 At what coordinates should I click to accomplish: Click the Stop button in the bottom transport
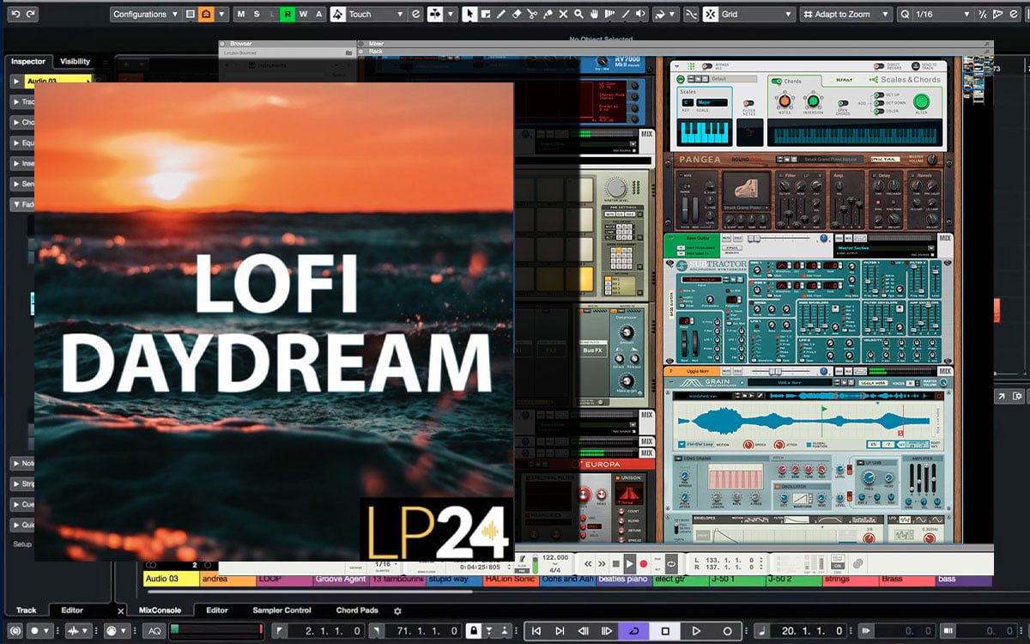coord(665,631)
